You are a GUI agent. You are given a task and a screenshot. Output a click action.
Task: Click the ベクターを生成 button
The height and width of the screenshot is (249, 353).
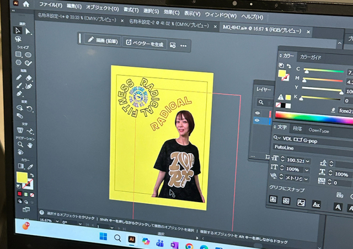coord(144,44)
